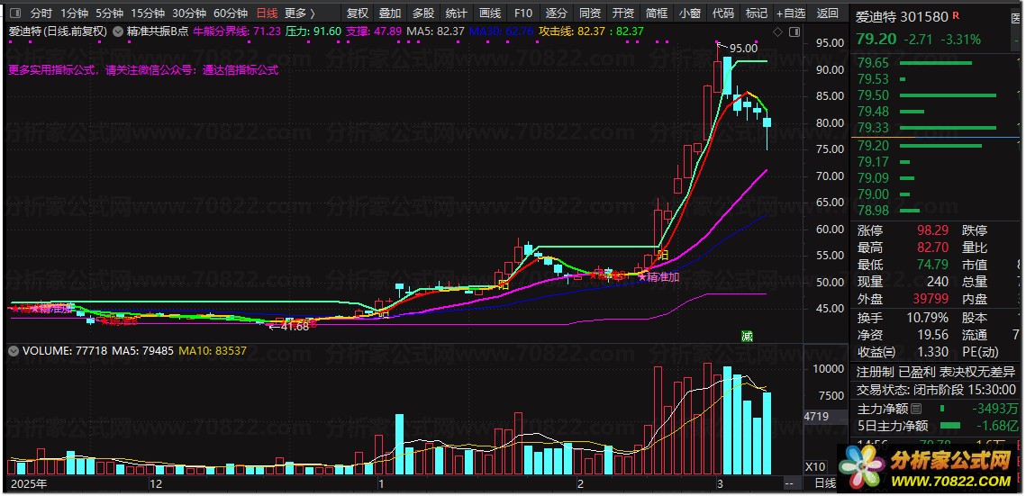This screenshot has height=496, width=1026.
Task: Click the 代码 code button
Action: tap(723, 14)
